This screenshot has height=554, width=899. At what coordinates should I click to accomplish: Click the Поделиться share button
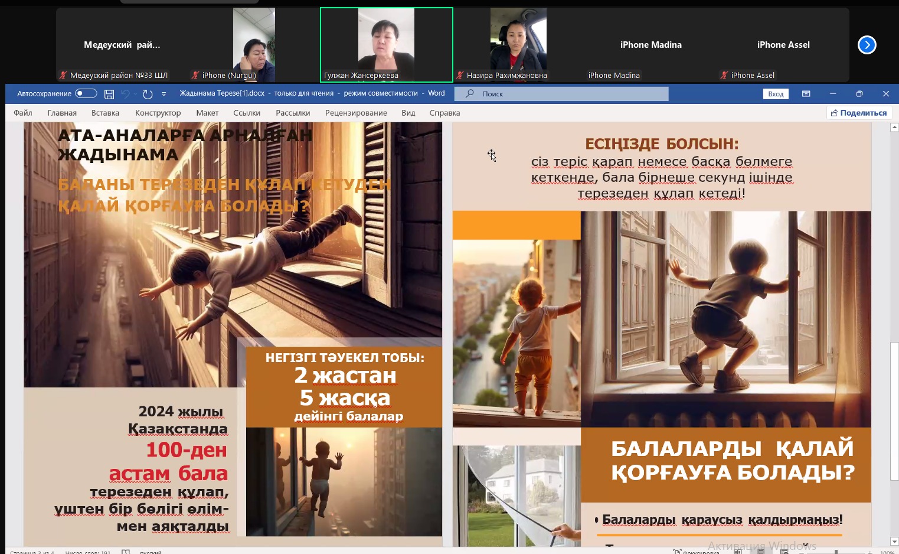click(859, 113)
